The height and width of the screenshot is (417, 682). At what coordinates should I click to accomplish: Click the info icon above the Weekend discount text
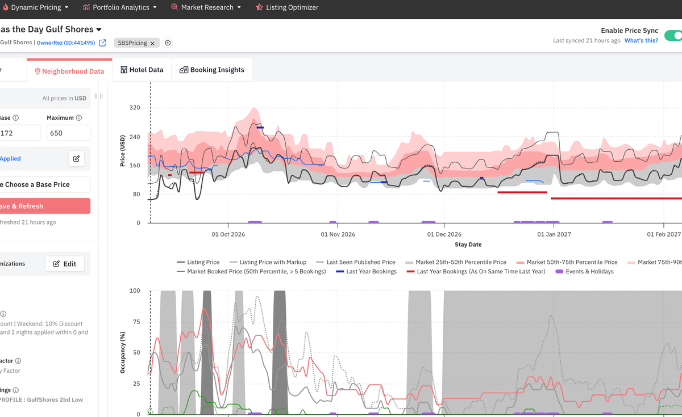coord(3,314)
